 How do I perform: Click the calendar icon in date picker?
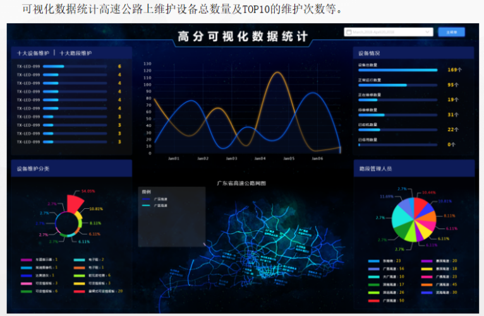pyautogui.click(x=349, y=32)
